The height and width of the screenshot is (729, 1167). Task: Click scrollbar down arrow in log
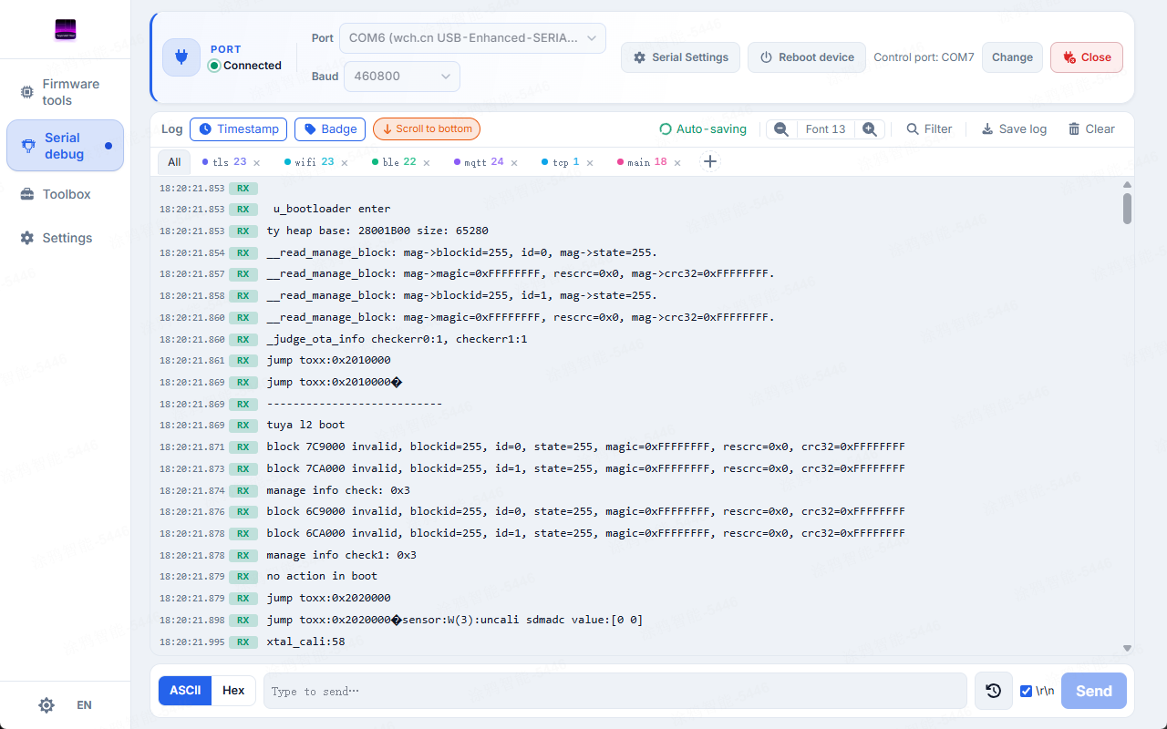pyautogui.click(x=1127, y=648)
